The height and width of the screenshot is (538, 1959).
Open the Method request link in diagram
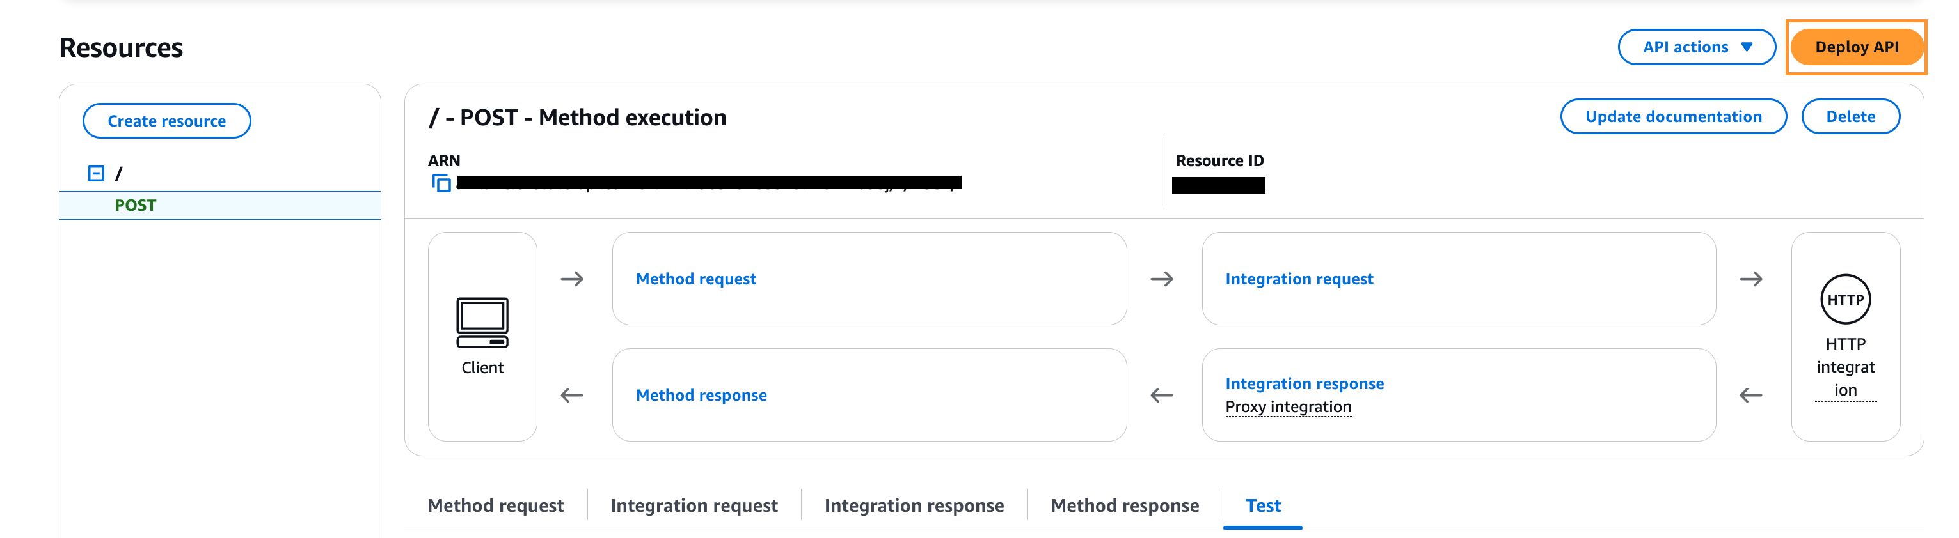696,279
